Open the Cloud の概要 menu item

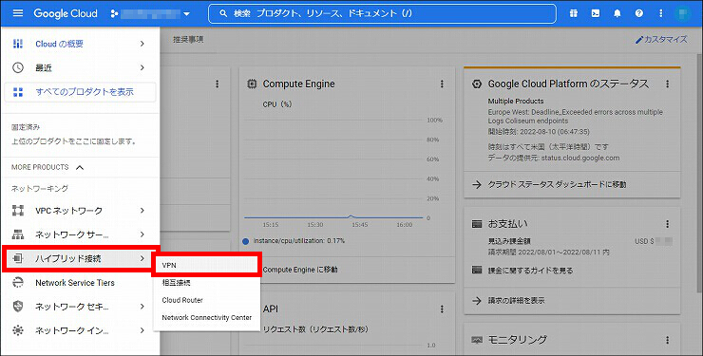80,44
